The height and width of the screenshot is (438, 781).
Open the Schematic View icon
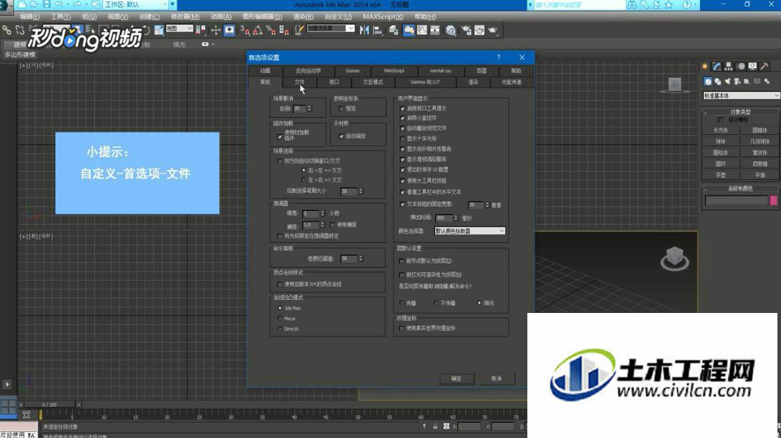pos(435,31)
